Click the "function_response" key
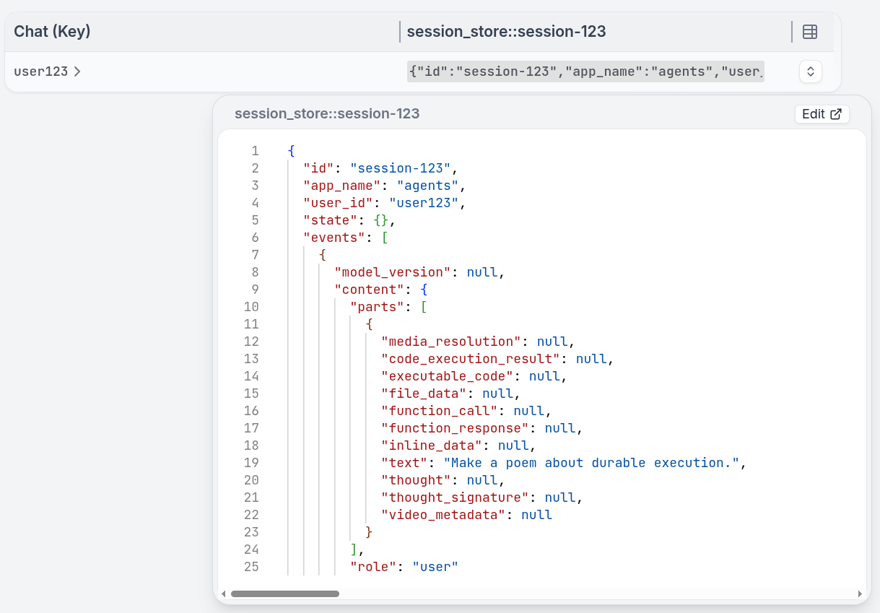 tap(455, 428)
